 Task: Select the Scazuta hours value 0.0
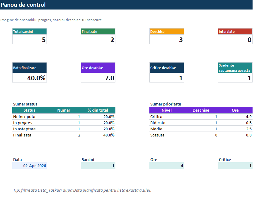[x=235, y=135]
